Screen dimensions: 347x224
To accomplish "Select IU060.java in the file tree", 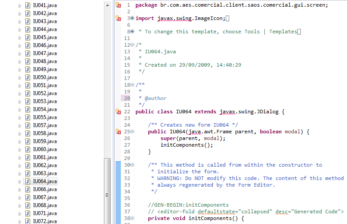I will coord(45,149).
